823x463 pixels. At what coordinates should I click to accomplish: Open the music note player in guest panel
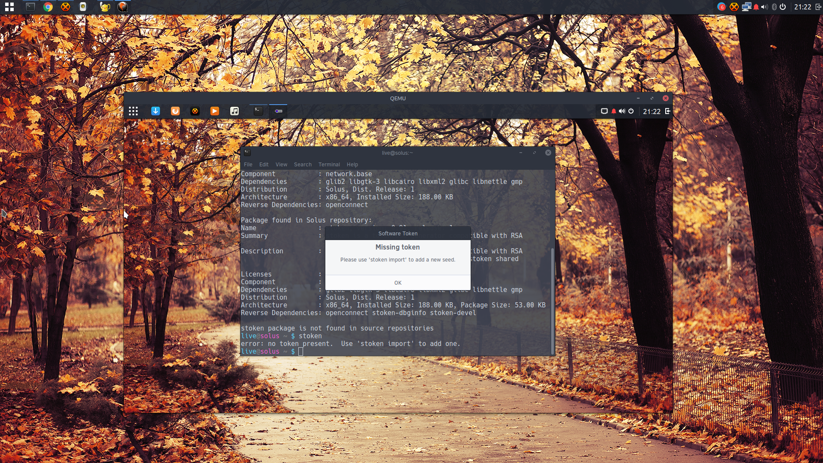(x=234, y=111)
